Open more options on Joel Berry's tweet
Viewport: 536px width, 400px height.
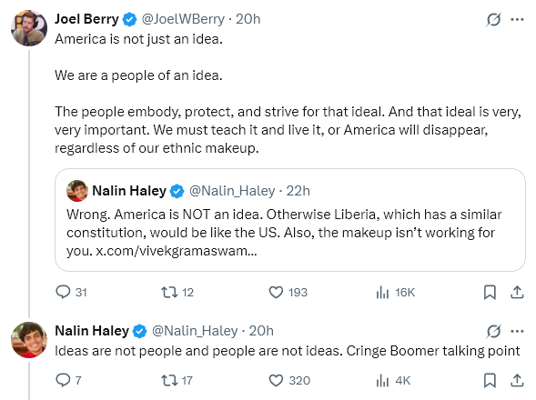point(517,19)
